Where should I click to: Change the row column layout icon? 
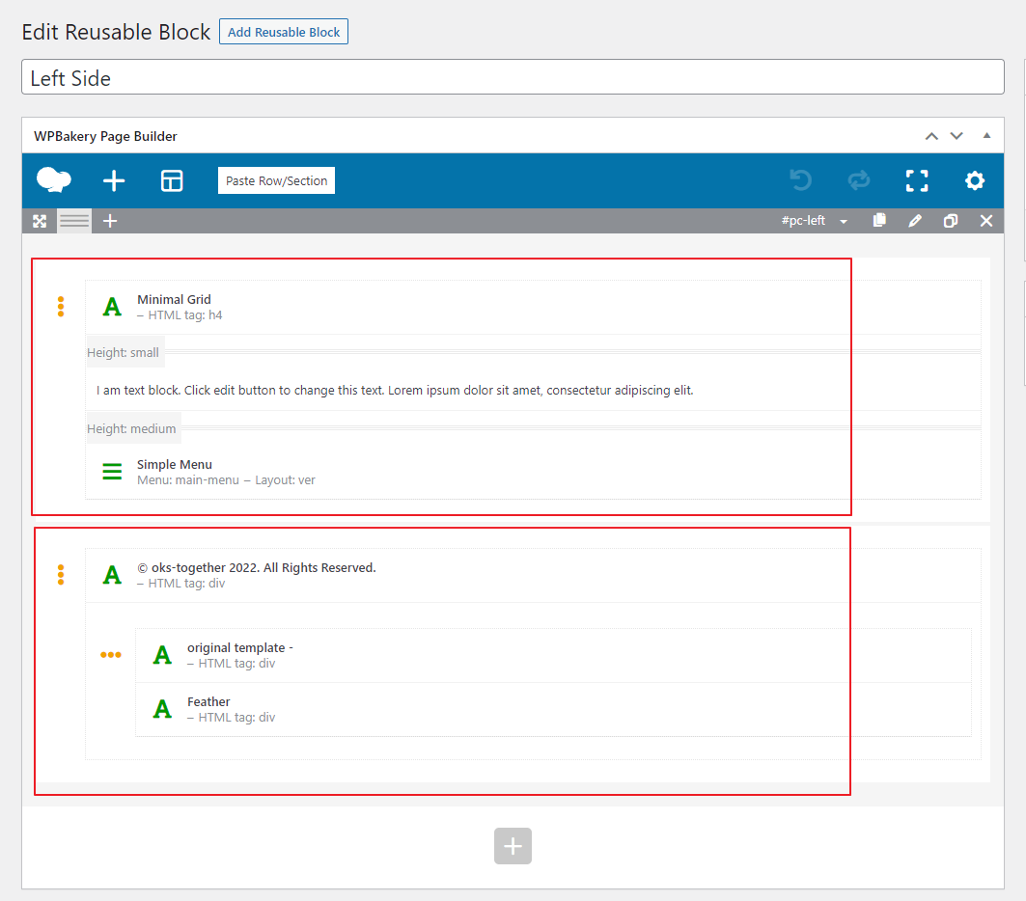click(x=74, y=221)
